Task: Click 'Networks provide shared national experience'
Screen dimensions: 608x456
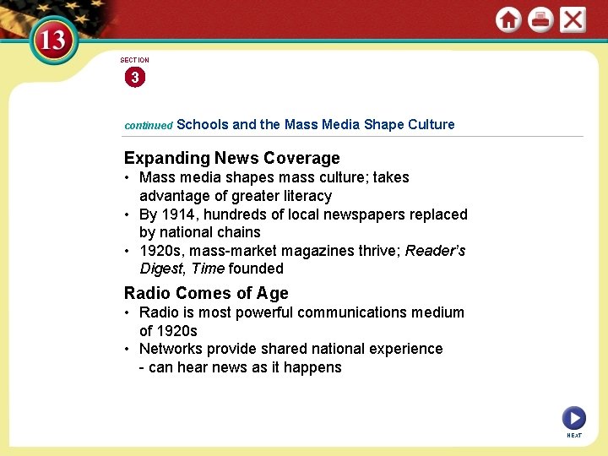Action: point(290,349)
